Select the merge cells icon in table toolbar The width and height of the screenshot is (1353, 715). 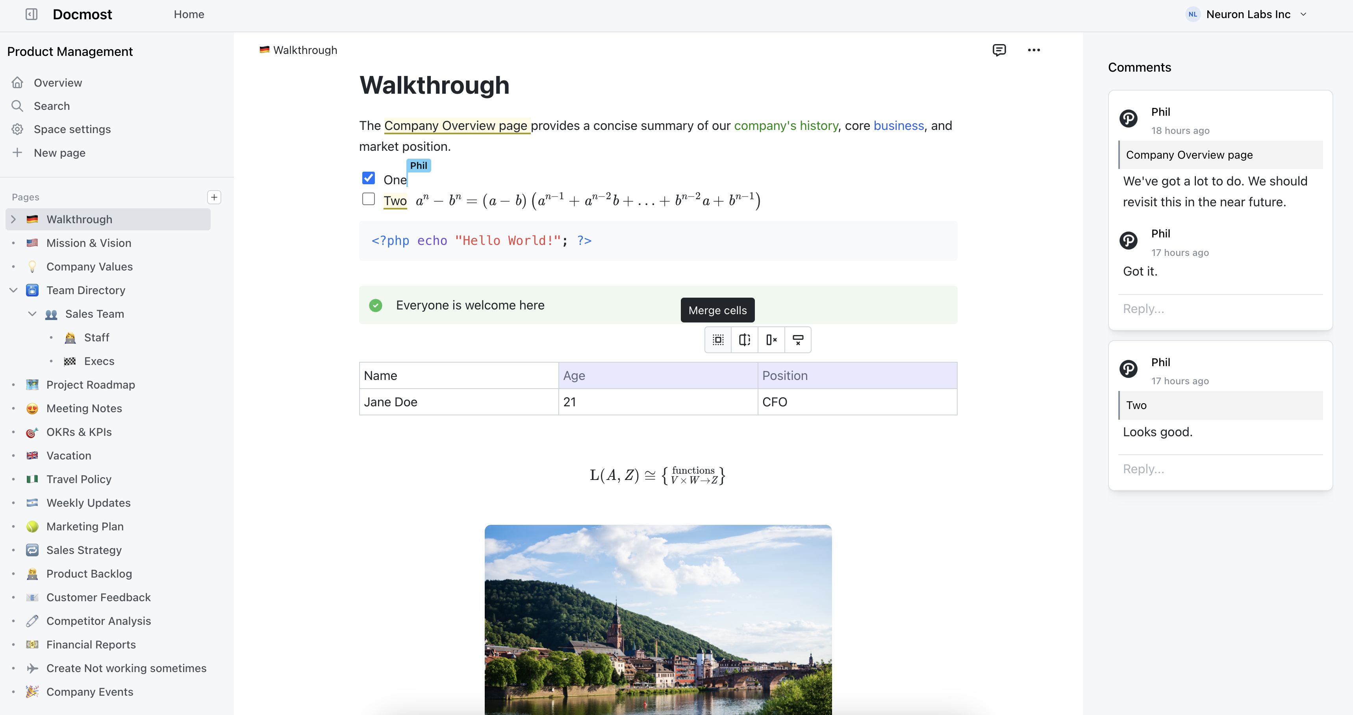pos(719,340)
